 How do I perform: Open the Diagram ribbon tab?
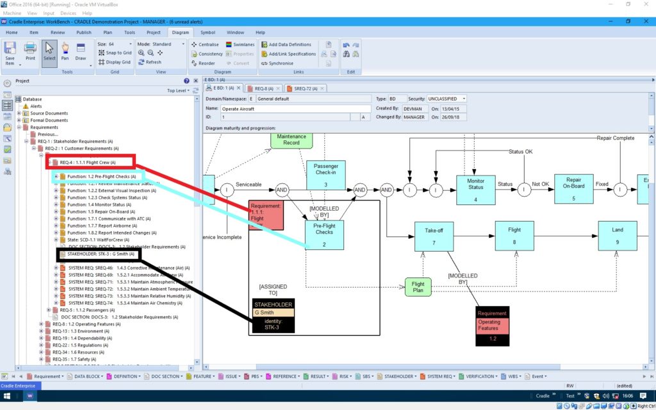(x=180, y=32)
